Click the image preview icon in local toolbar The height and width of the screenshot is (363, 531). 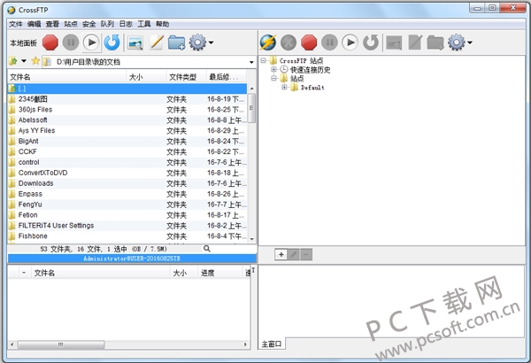click(x=135, y=43)
